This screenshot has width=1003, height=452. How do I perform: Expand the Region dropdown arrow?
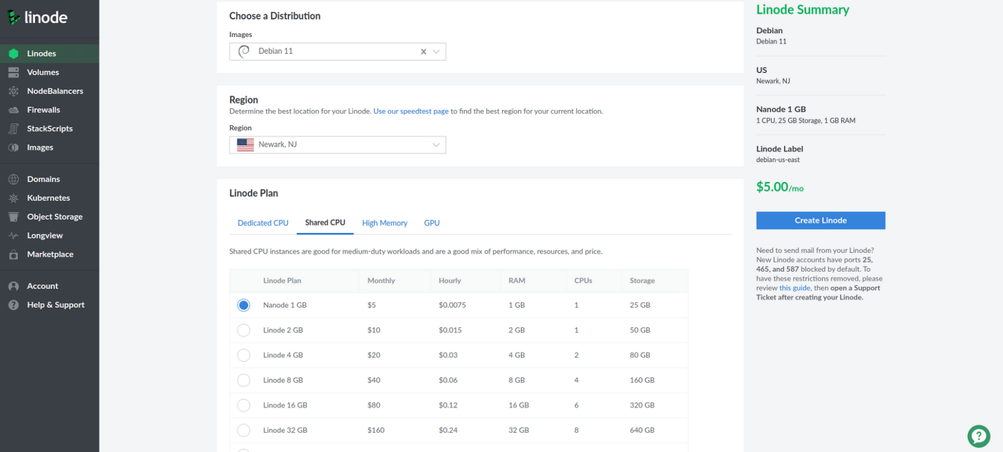click(x=436, y=145)
